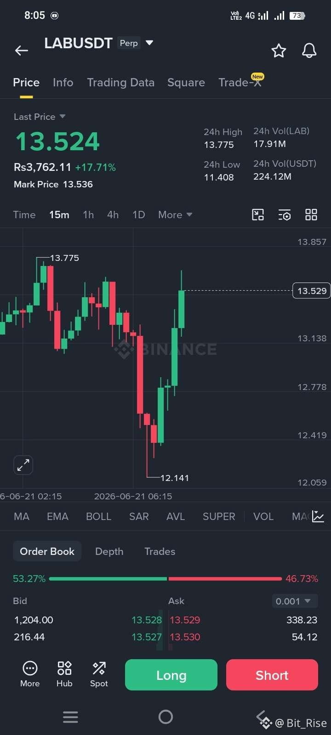Screen dimensions: 331x735
Task: Open price alert bell icon
Action: (x=309, y=51)
